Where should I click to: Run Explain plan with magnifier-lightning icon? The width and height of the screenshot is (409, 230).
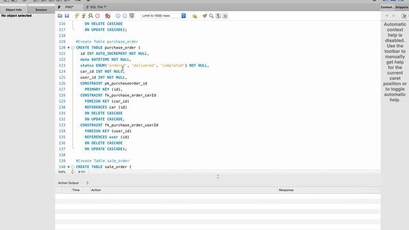pyautogui.click(x=91, y=16)
